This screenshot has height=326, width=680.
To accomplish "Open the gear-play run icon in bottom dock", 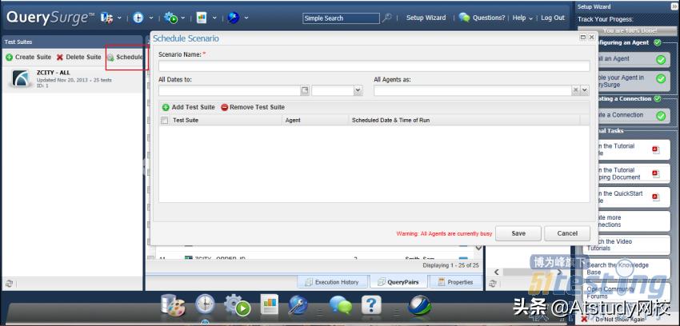I will point(237,304).
